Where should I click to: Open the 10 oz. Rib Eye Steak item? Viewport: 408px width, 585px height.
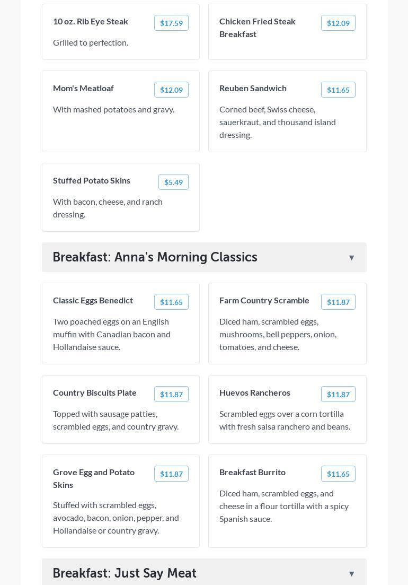click(91, 21)
